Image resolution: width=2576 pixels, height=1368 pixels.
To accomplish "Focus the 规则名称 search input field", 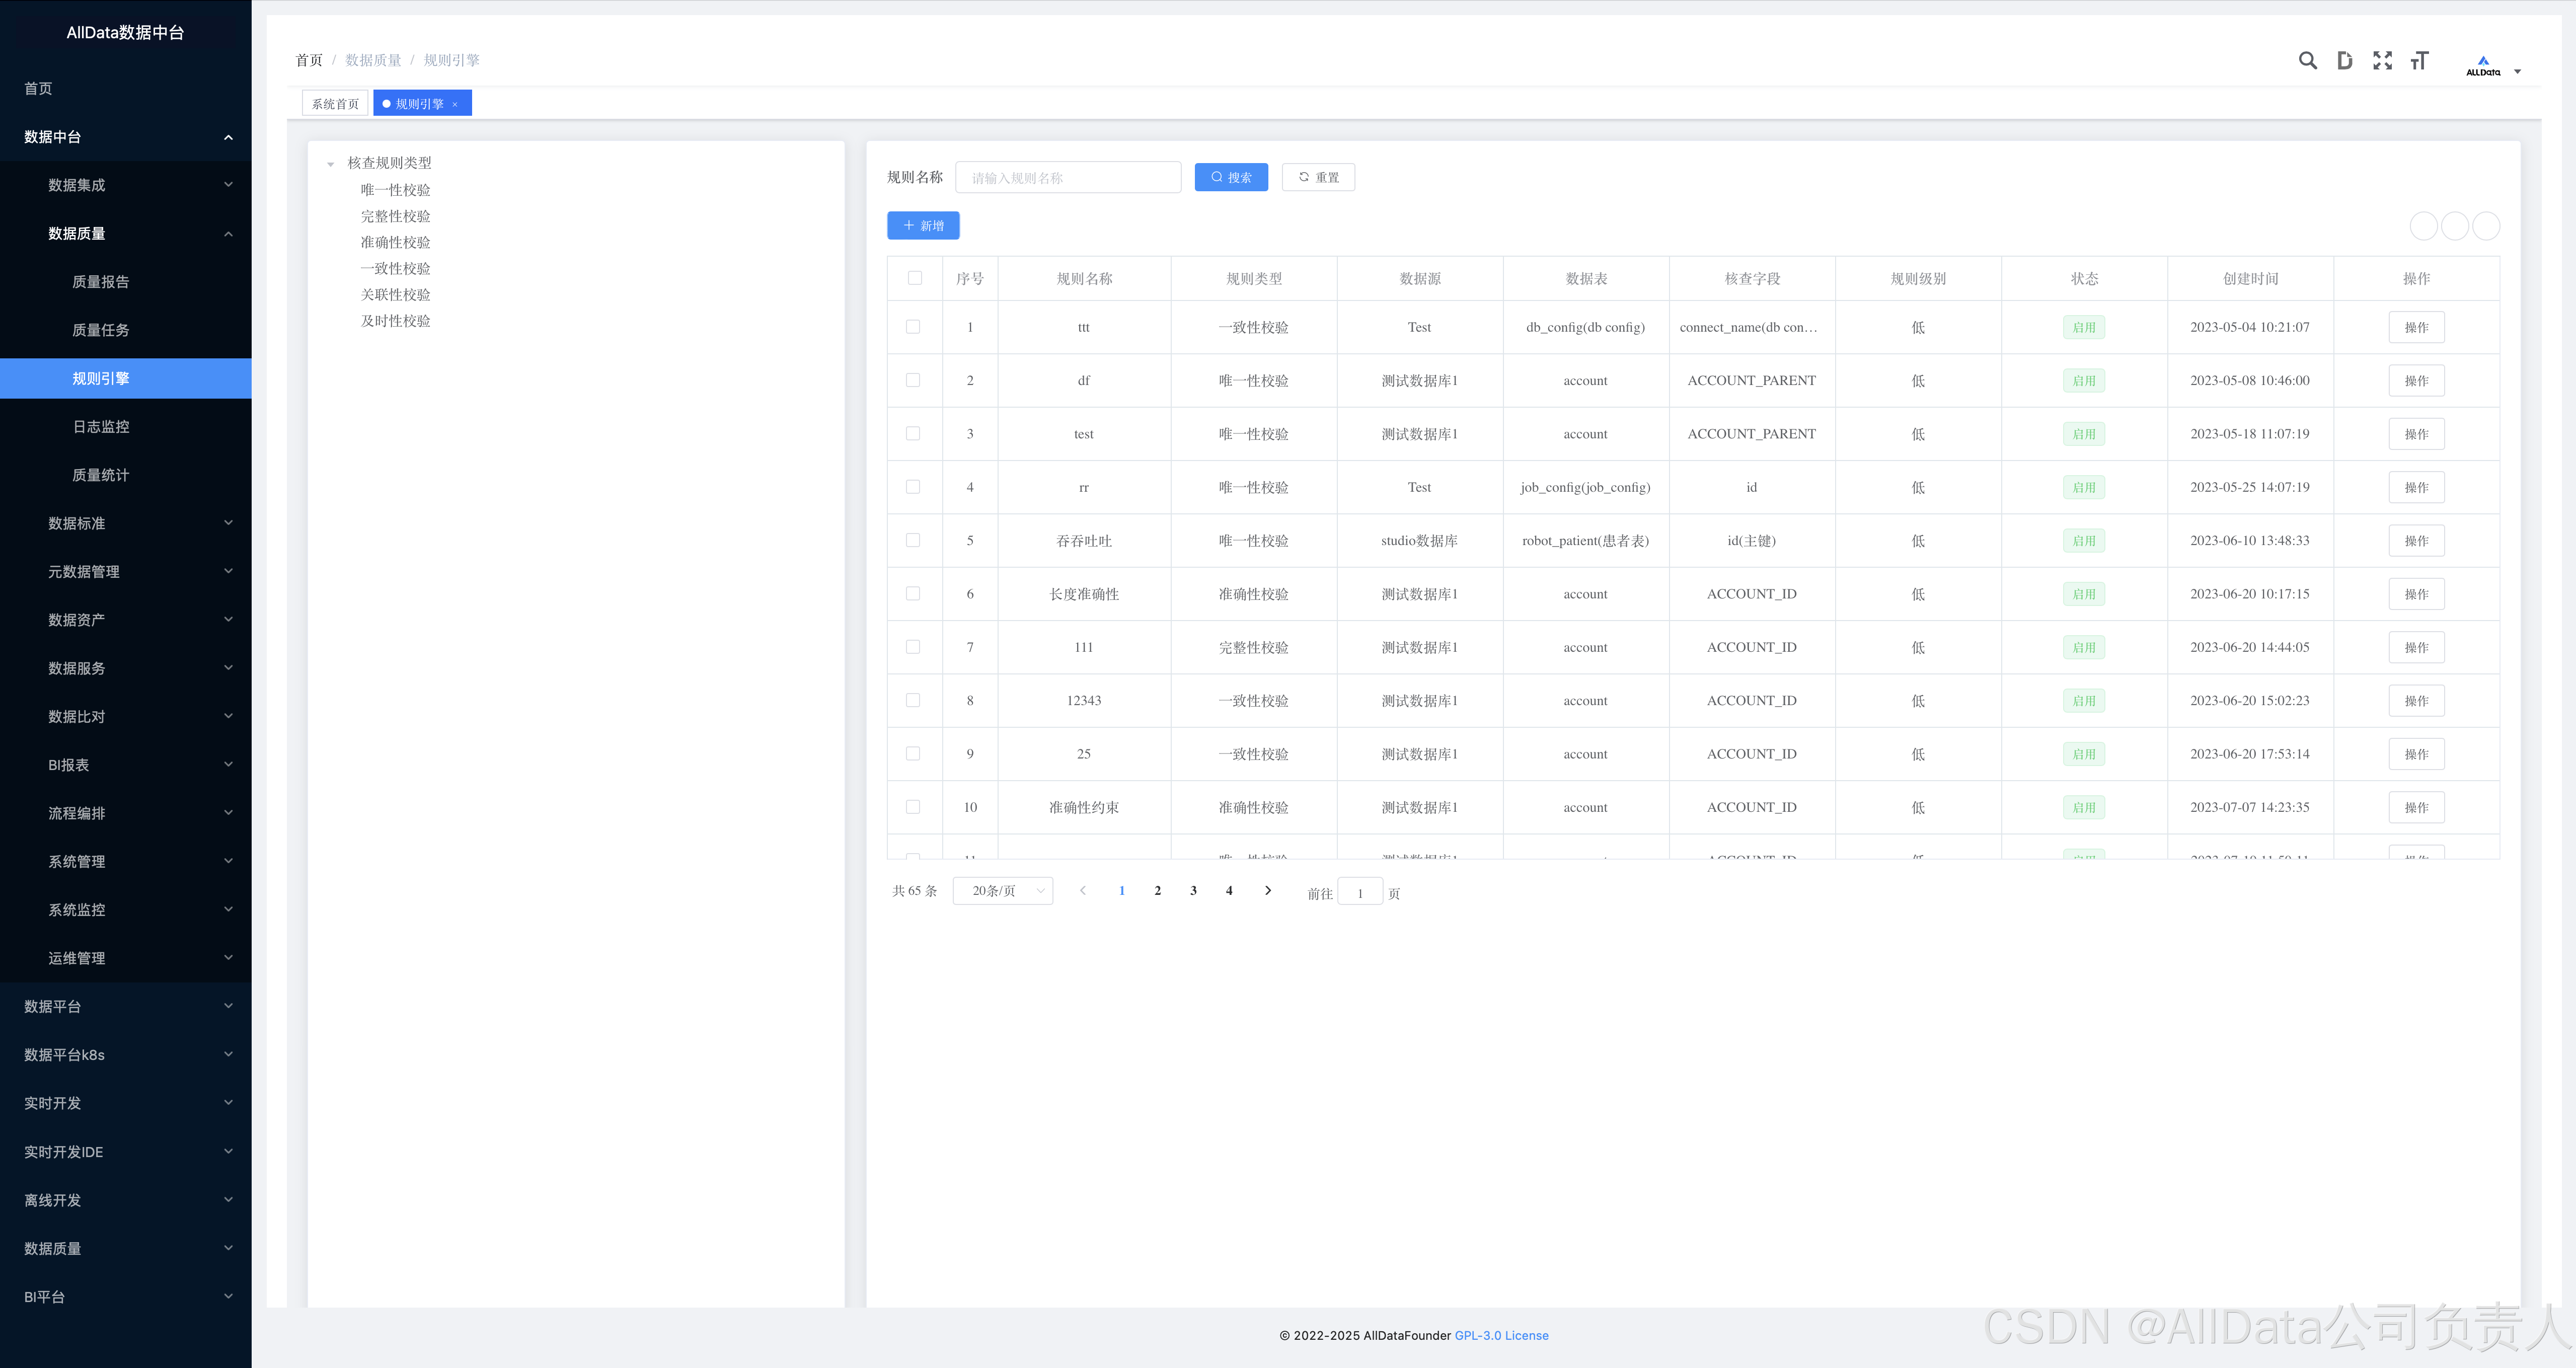I will point(1067,178).
